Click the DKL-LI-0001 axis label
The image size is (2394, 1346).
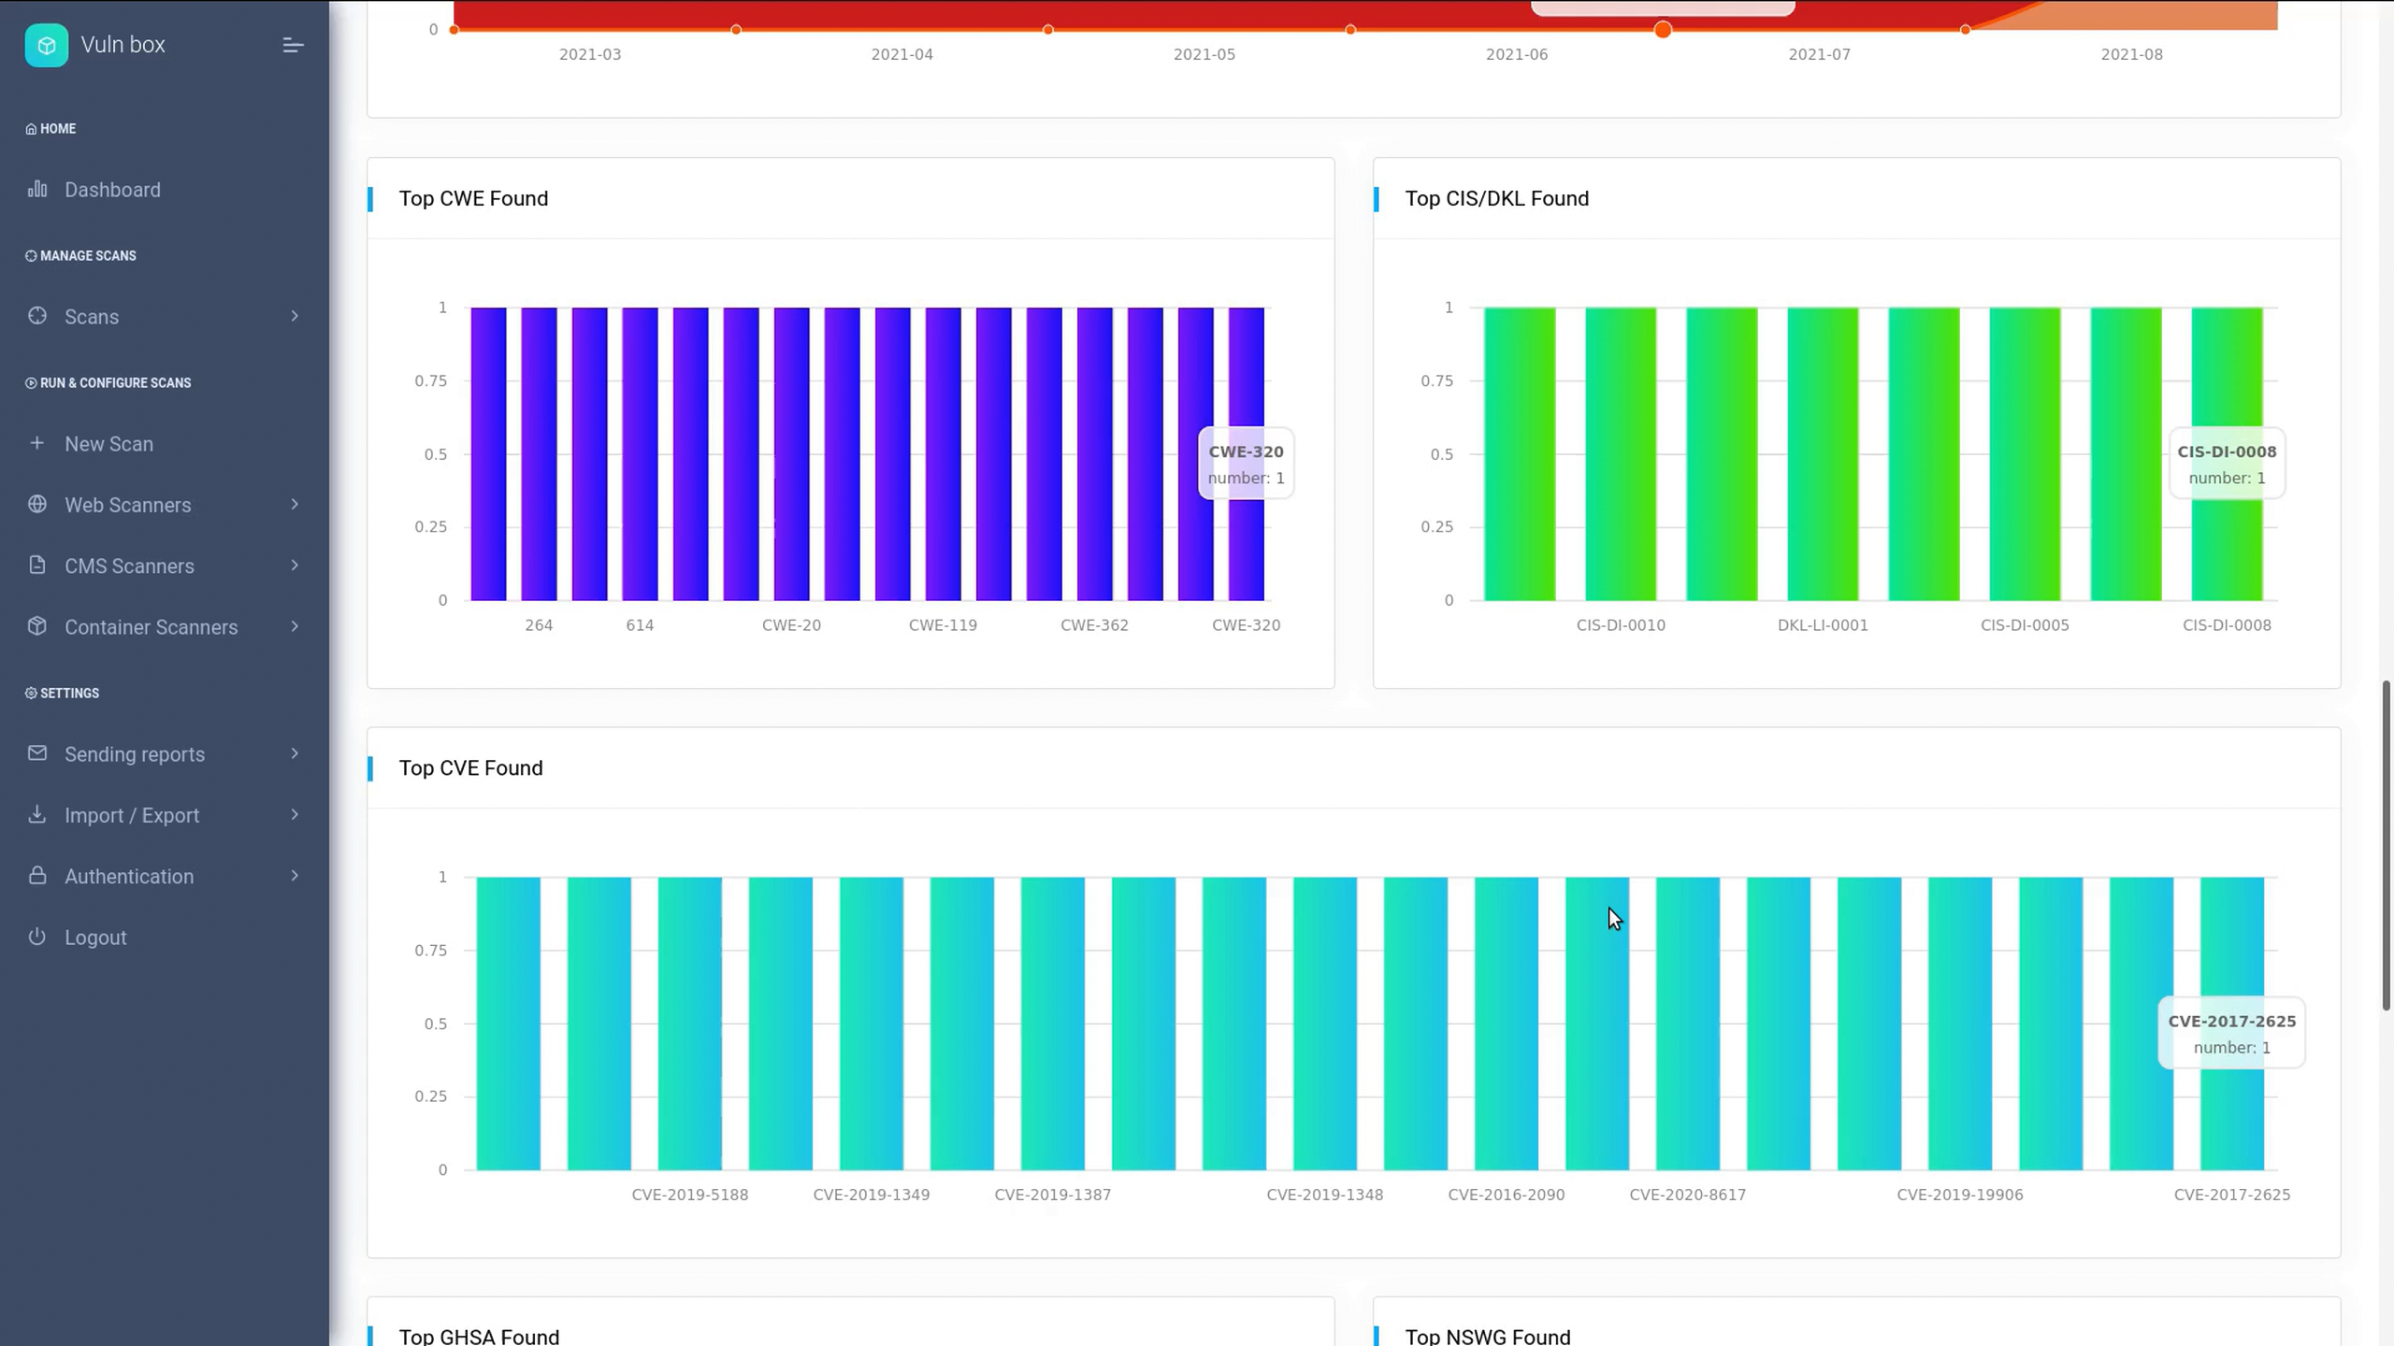[x=1823, y=624]
